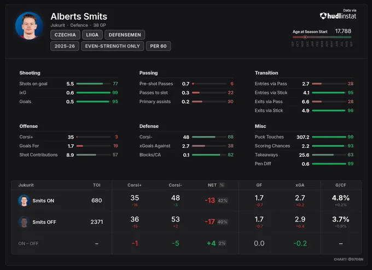Open the DEFENSEMEN position filter
The width and height of the screenshot is (372, 270).
coord(125,35)
